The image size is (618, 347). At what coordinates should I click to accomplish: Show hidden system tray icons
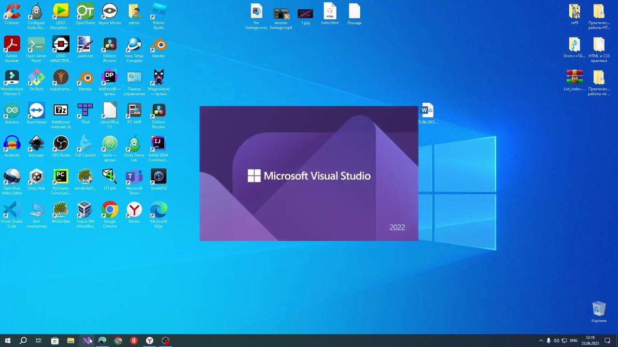(541, 341)
